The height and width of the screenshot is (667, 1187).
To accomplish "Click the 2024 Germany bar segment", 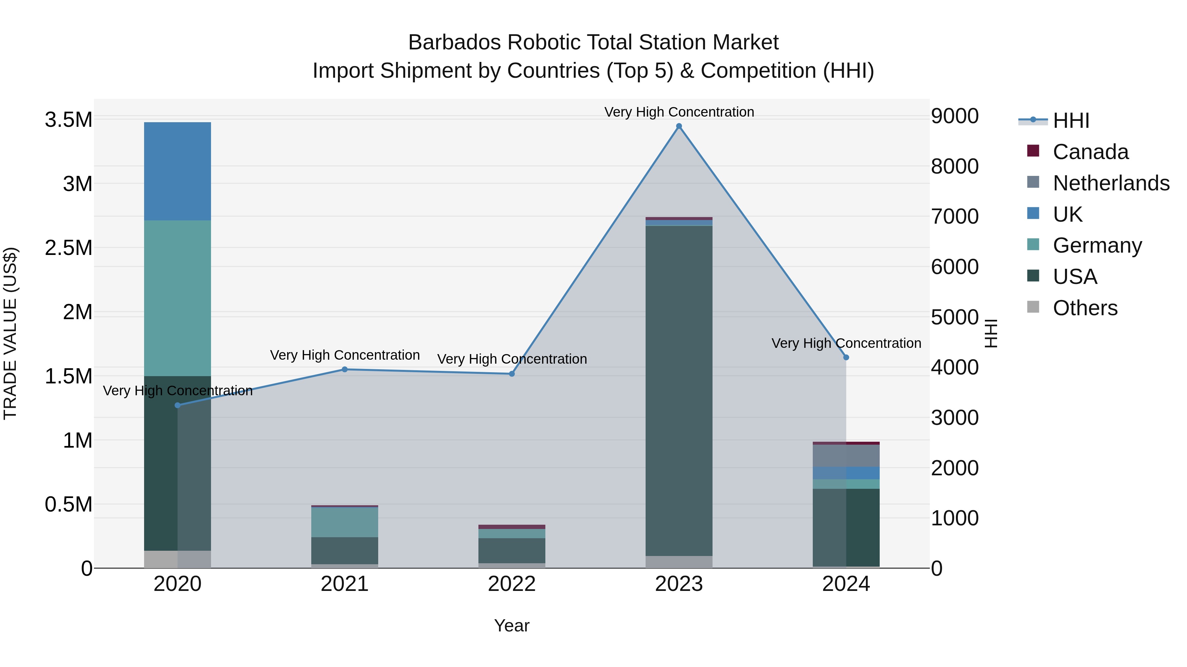I will [x=846, y=484].
